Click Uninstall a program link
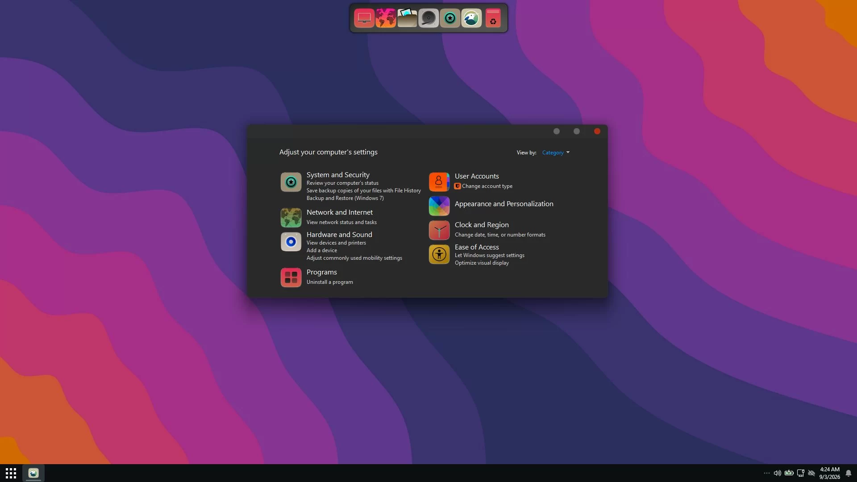The height and width of the screenshot is (482, 857). [329, 282]
